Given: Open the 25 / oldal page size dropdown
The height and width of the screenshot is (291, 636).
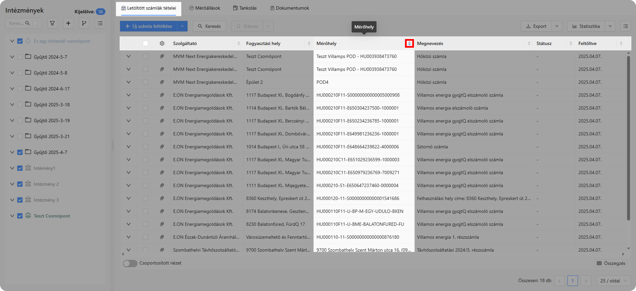Looking at the screenshot, I should point(613,281).
